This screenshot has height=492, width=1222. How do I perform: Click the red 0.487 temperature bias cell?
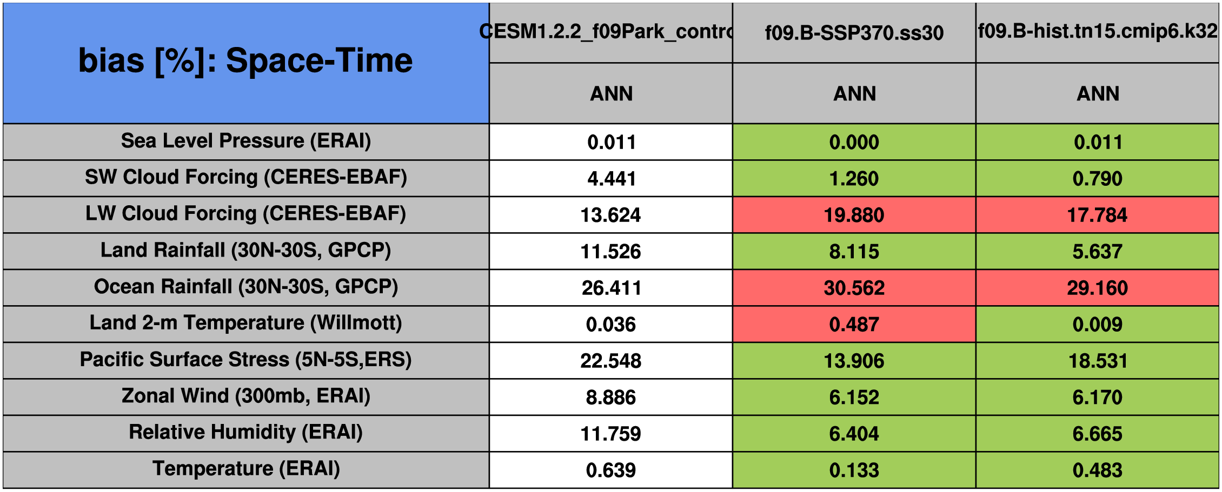tap(854, 324)
